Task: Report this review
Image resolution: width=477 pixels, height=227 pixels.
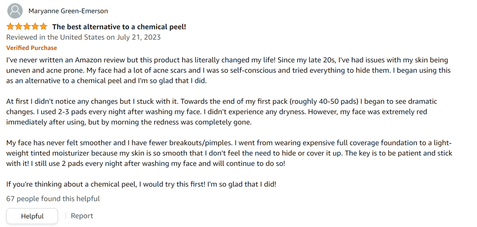Action: tap(82, 216)
